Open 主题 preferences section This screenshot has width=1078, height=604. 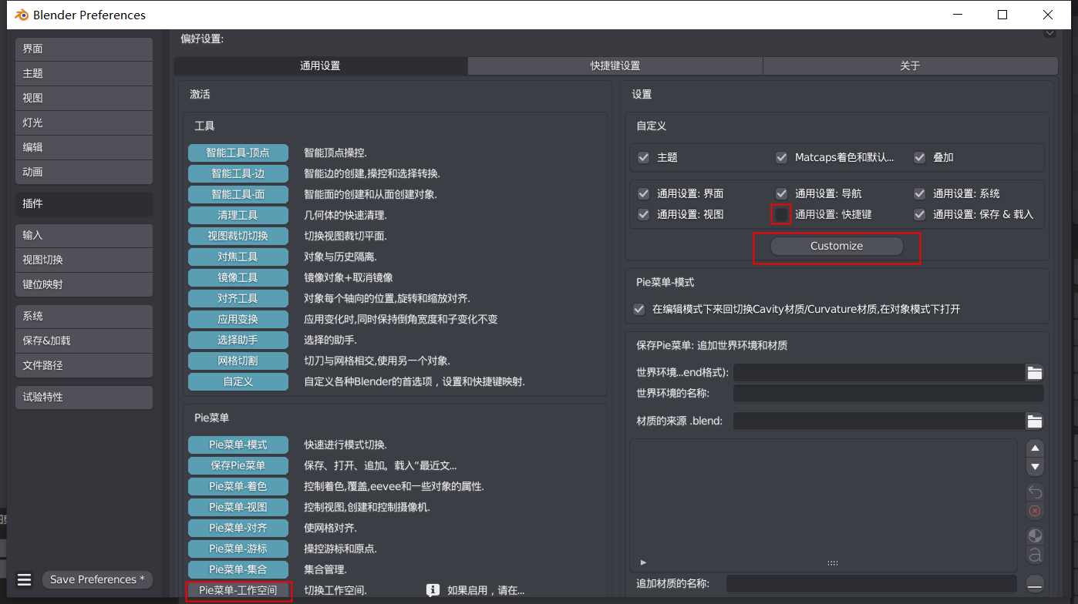point(83,73)
